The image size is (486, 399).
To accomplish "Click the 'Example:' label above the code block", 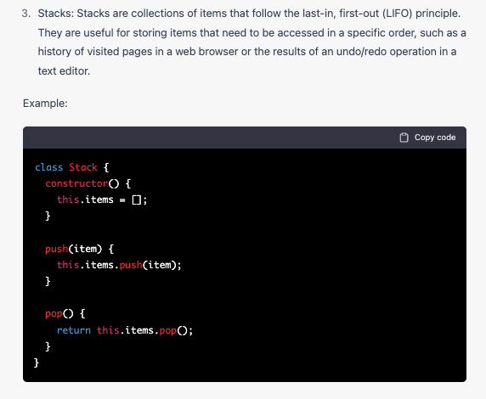I will click(x=45, y=104).
